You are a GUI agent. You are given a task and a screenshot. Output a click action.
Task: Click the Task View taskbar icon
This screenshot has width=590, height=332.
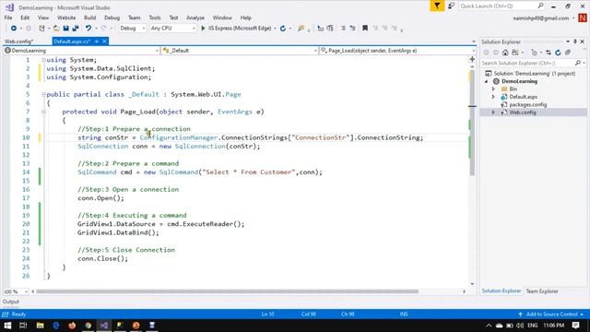click(x=23, y=325)
